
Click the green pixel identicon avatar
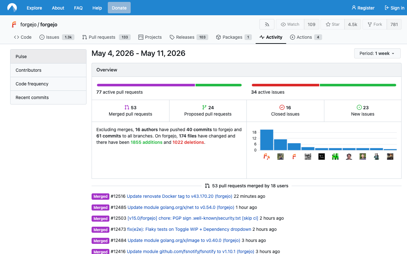pos(335,157)
